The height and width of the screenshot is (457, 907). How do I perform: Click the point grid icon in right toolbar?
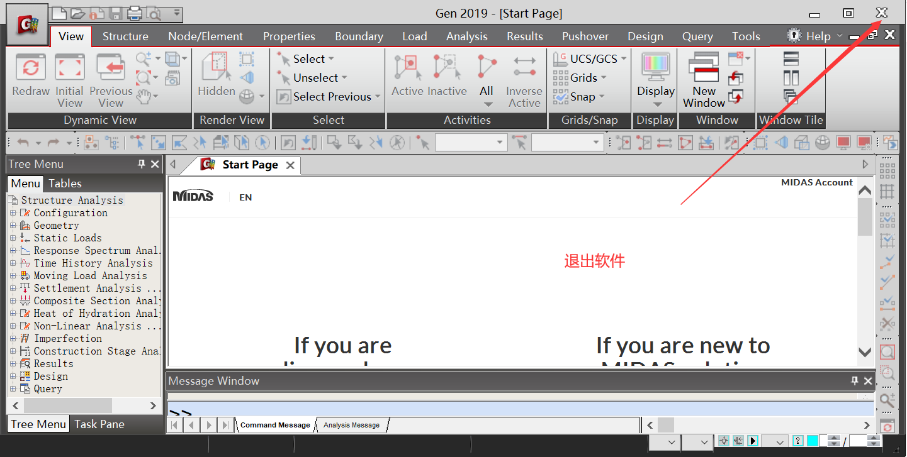[887, 171]
